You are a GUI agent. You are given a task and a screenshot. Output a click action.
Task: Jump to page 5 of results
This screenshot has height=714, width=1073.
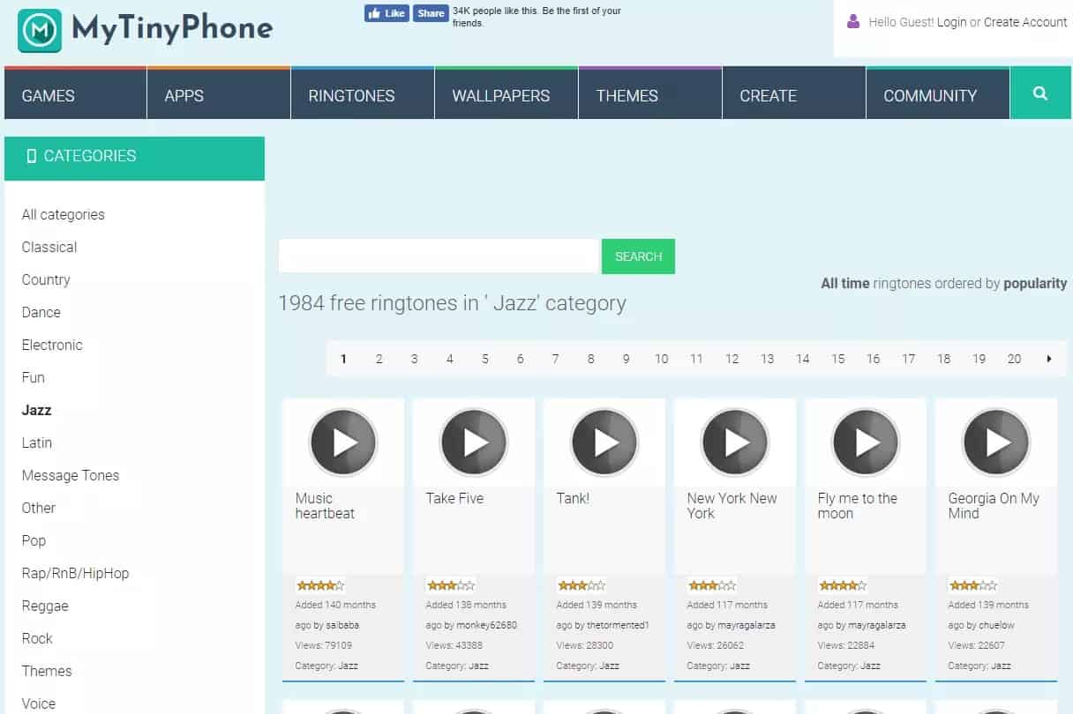[x=485, y=359]
